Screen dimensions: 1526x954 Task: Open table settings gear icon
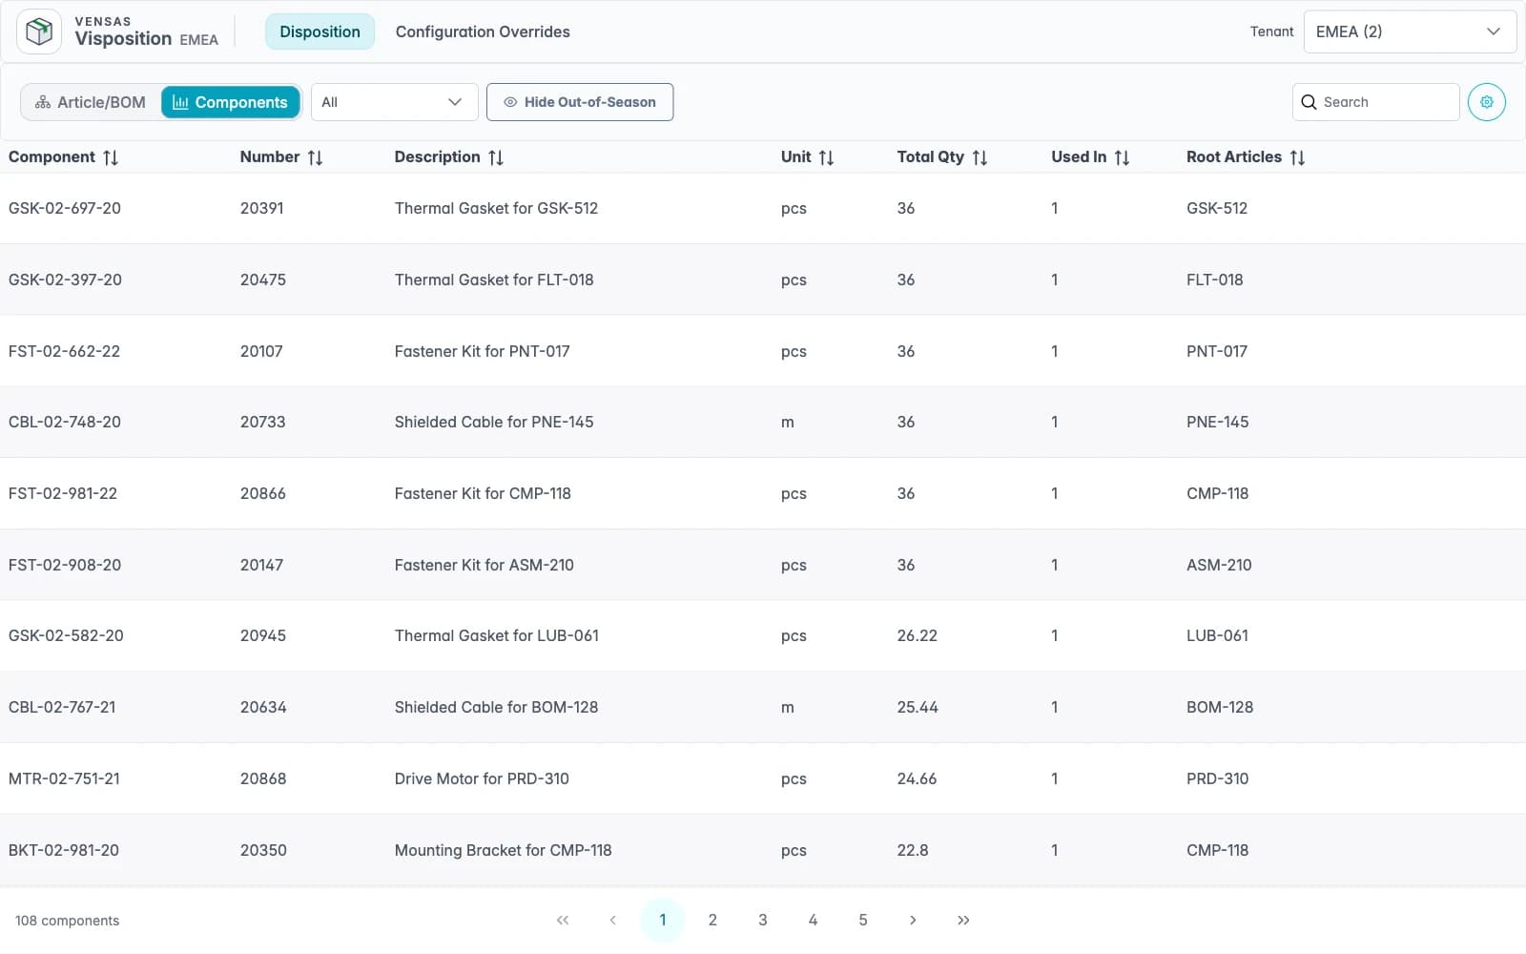(1486, 102)
